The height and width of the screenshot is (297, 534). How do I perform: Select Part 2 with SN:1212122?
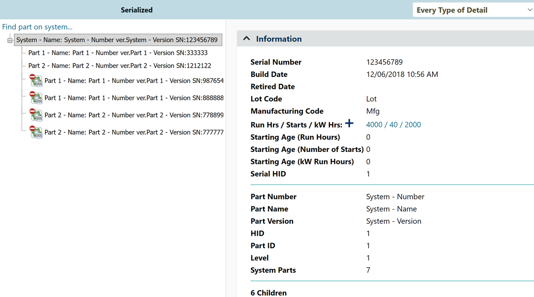(x=120, y=66)
